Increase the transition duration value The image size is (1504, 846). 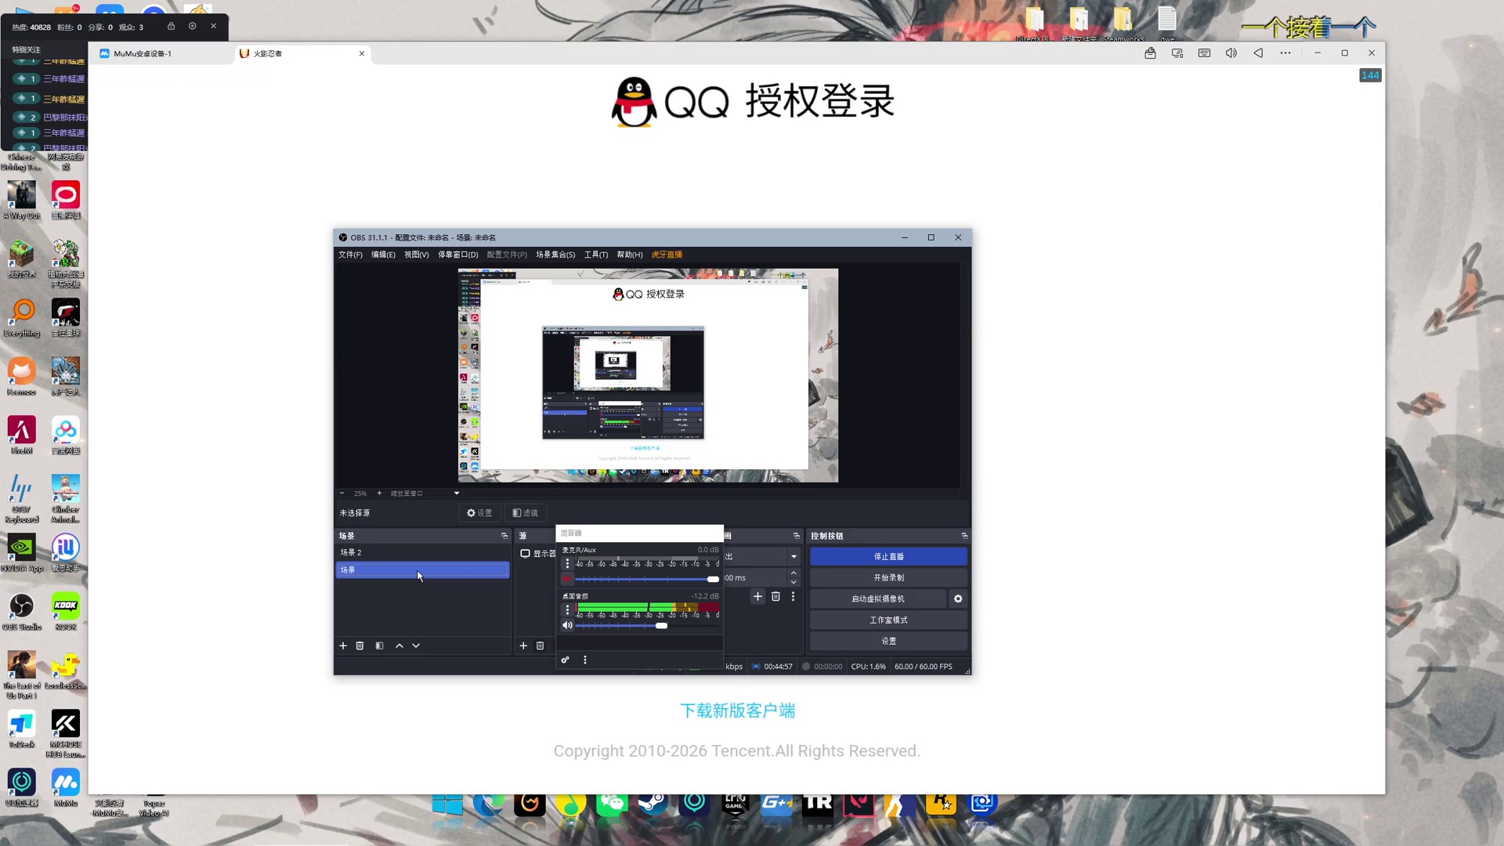[x=794, y=573]
